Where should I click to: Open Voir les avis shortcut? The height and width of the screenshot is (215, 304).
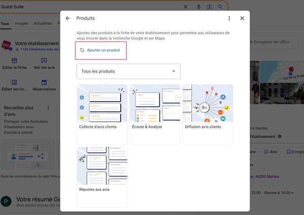[44, 61]
